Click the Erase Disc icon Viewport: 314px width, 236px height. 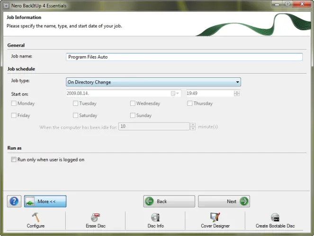pyautogui.click(x=96, y=218)
